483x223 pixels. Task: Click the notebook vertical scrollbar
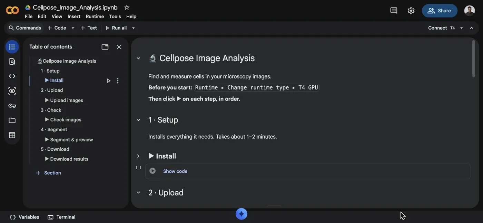tap(474, 59)
